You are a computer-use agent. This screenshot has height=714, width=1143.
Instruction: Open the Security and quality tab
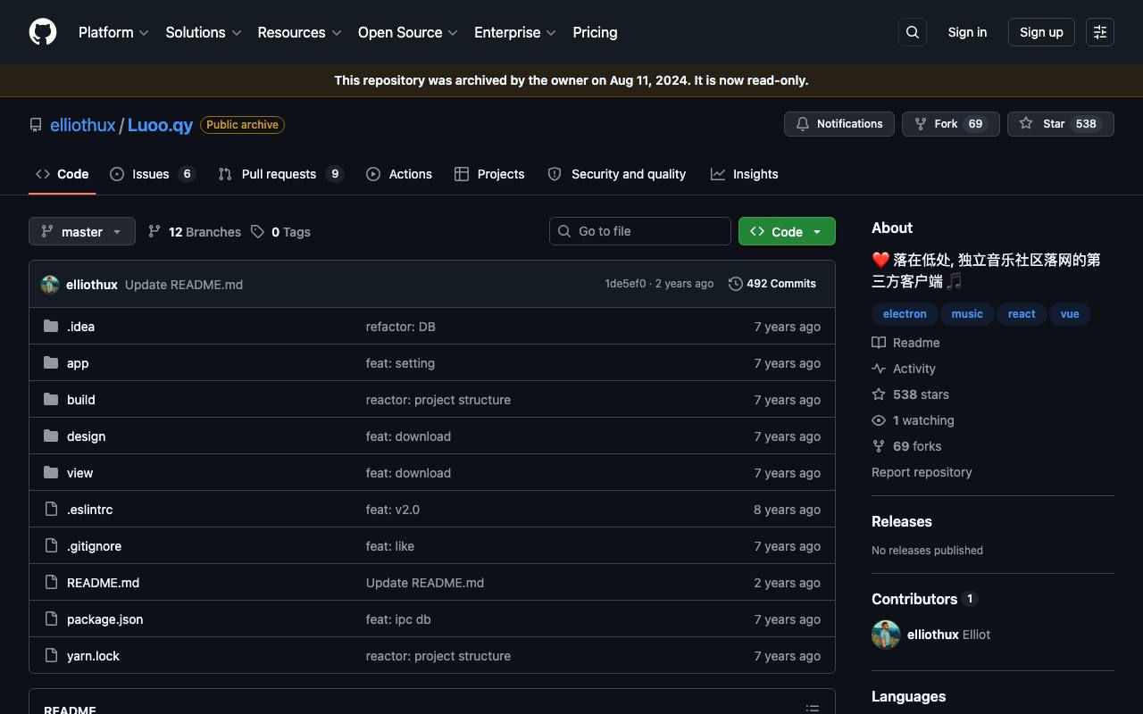[x=617, y=174]
